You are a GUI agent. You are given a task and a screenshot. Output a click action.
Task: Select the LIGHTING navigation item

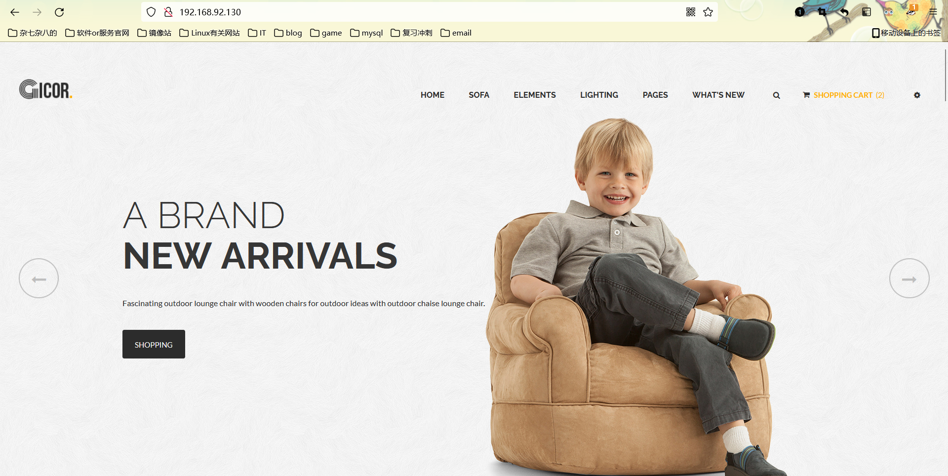tap(599, 95)
